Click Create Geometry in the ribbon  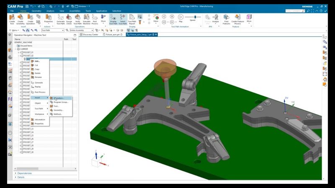[21, 18]
